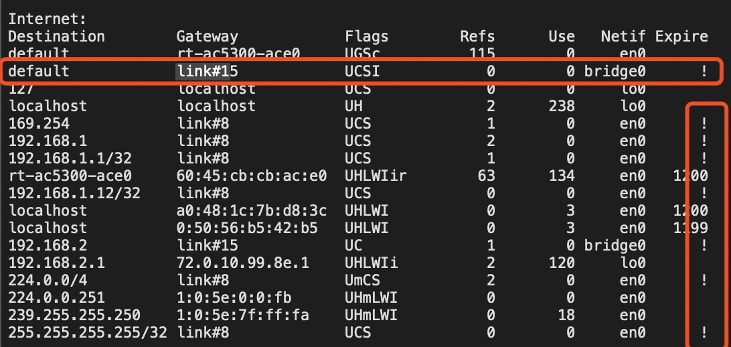Screen dimensions: 731x347
Task: Click the 239.255.255.250 destination entry
Action: (74, 315)
